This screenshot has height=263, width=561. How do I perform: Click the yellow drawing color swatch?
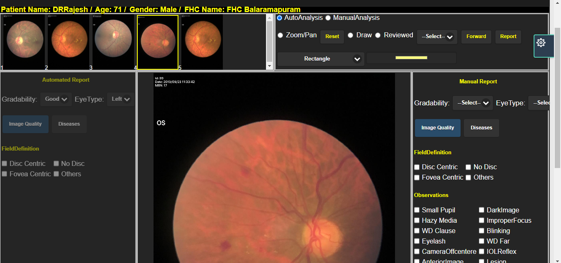pos(411,58)
